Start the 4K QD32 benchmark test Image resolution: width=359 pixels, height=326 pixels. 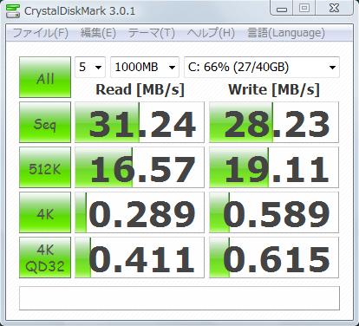[x=45, y=258]
